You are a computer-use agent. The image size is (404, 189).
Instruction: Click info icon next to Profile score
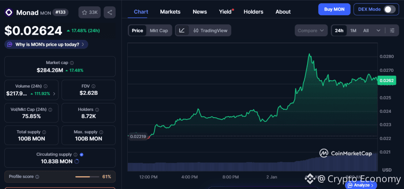[x=37, y=177]
